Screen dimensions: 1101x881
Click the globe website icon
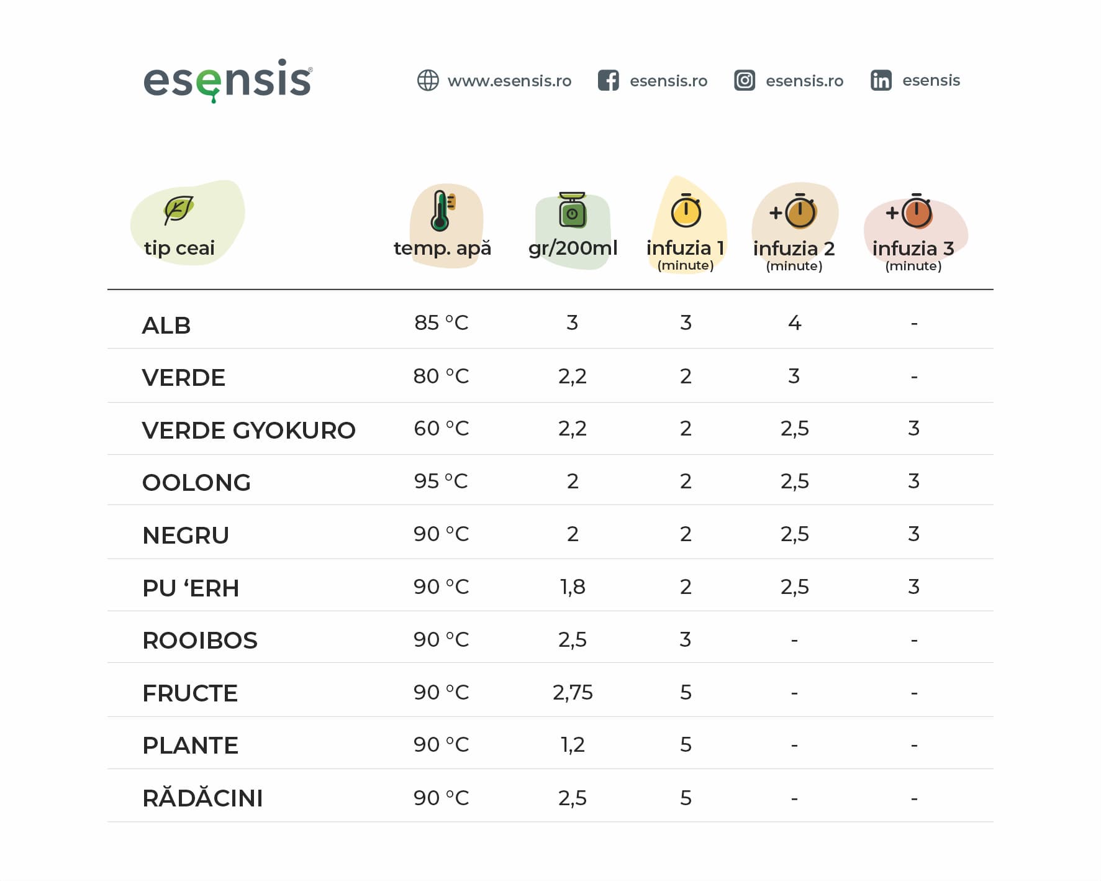(428, 80)
